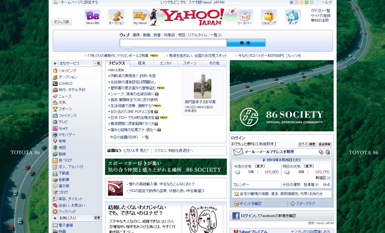Image resolution: width=385 pixels, height=233 pixels.
Task: Open the Auction gavel icon in header
Action: pos(116,17)
